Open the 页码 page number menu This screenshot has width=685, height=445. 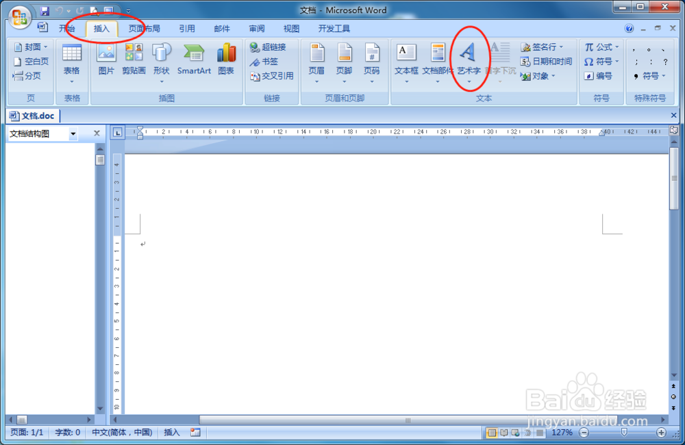tap(372, 64)
